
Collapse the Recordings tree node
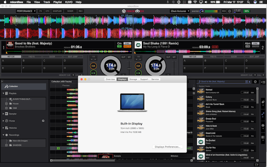(x=3, y=135)
